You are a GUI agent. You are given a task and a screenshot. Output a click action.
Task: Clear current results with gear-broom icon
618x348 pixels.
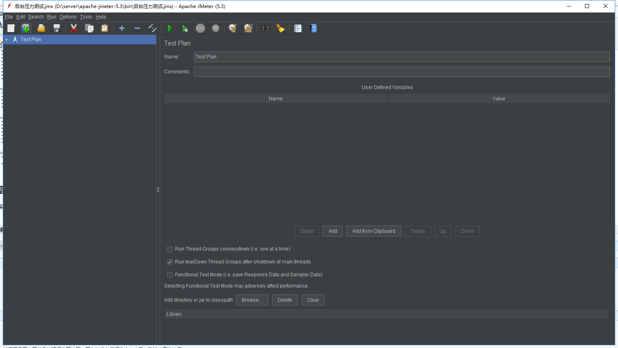point(233,28)
